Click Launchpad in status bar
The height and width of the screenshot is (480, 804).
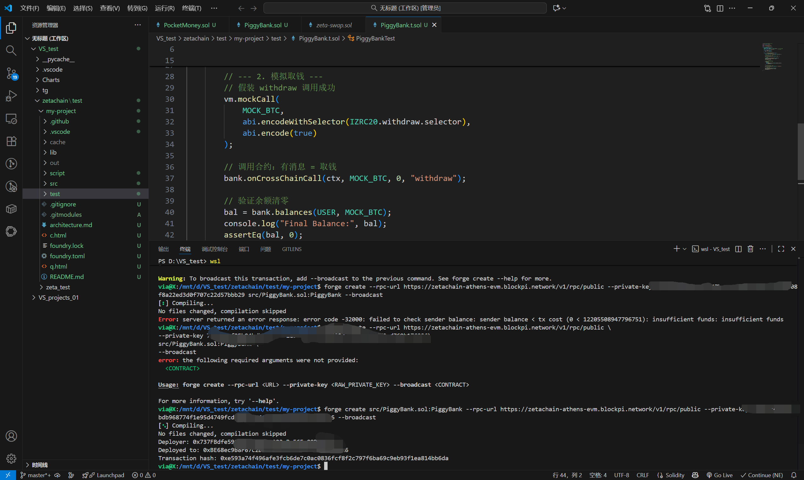coord(103,475)
